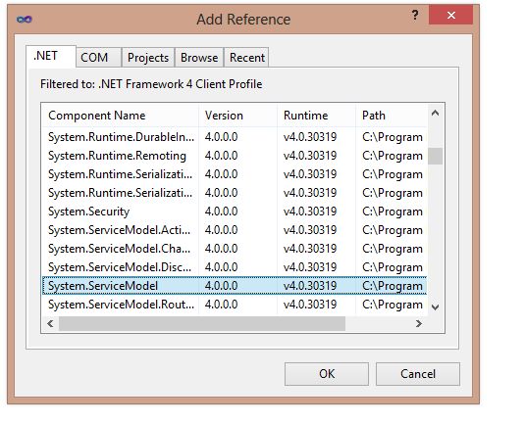Switch to the Projects tab
Viewport: 524px width, 424px height.
[x=148, y=58]
